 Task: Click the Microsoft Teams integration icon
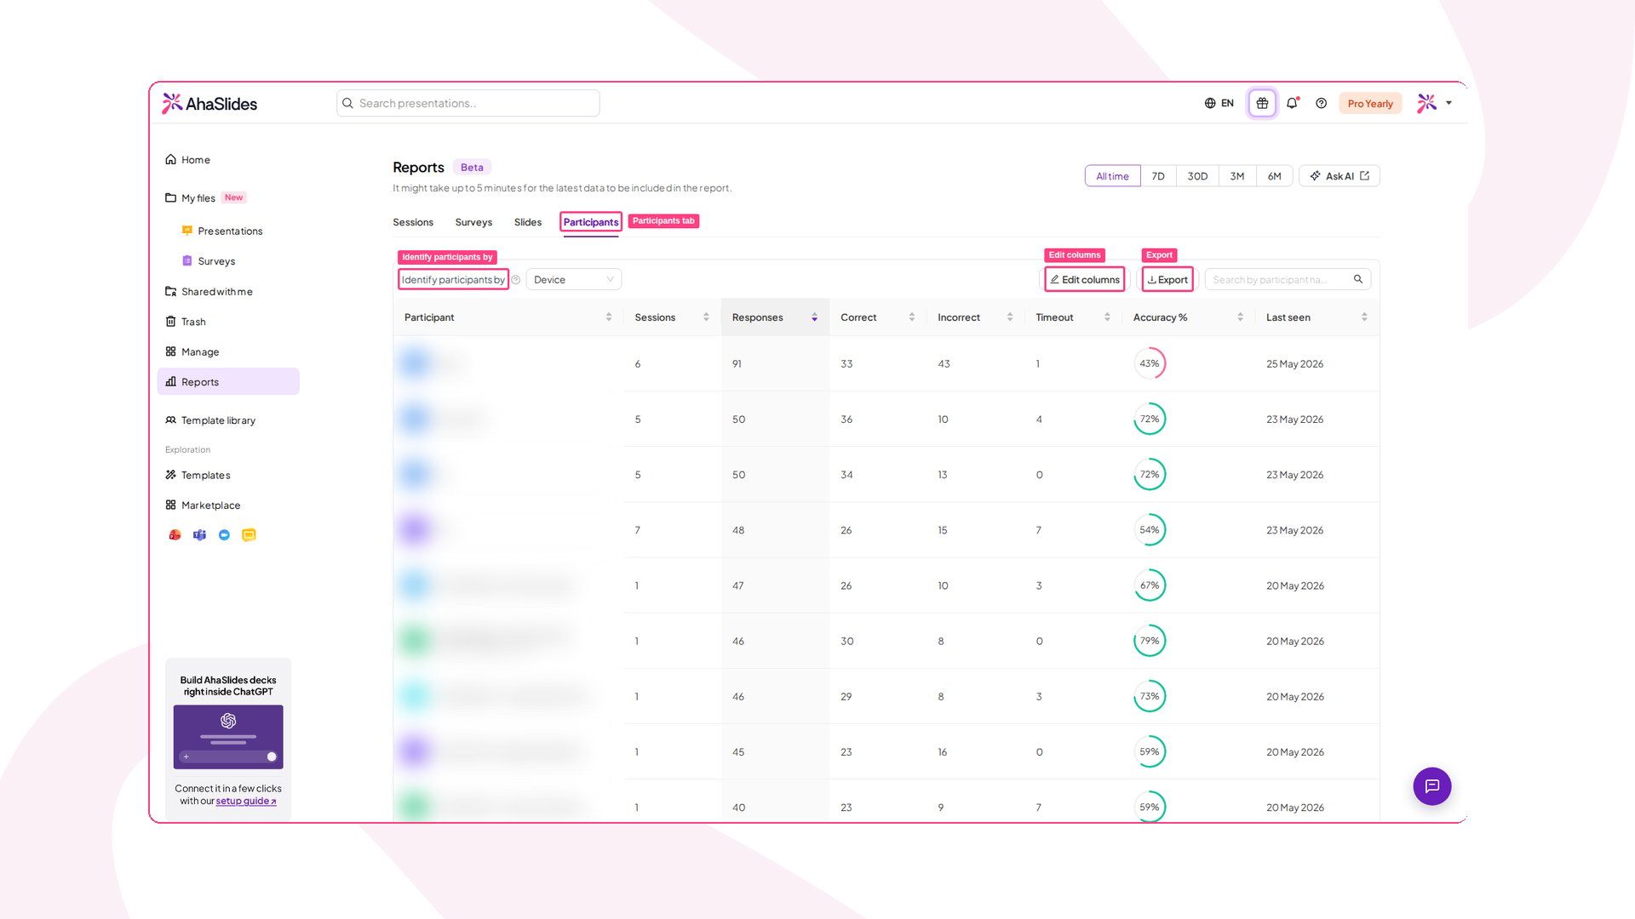click(199, 535)
